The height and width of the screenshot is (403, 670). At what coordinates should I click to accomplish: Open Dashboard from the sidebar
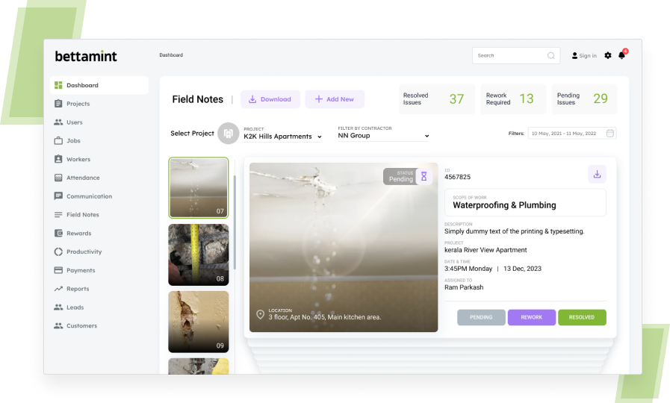pos(99,85)
